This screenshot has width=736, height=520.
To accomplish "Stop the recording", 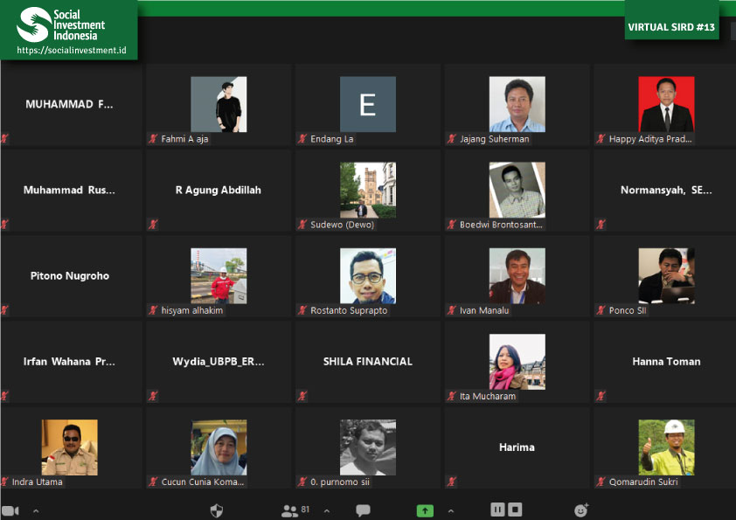I will [516, 510].
